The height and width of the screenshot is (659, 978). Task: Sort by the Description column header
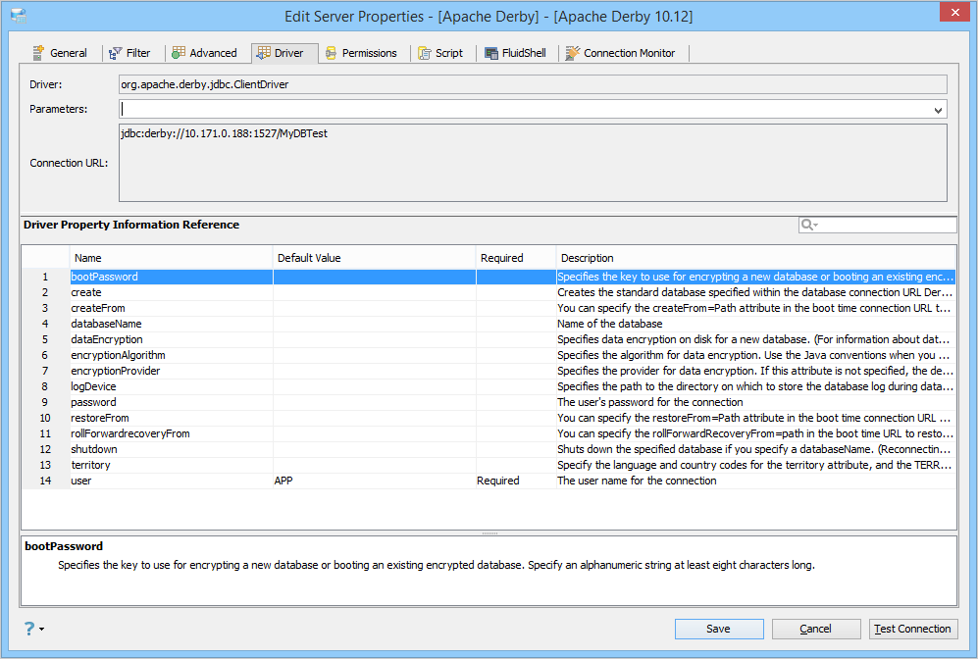point(755,258)
